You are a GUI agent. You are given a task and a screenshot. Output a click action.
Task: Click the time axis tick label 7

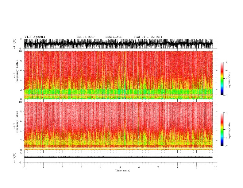point(158,167)
